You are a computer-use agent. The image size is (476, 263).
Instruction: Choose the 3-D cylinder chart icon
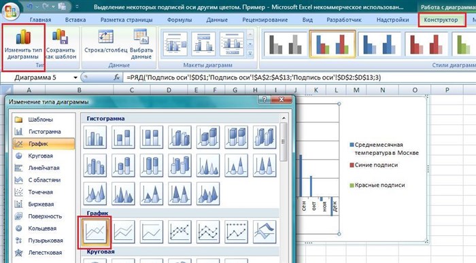(180, 165)
